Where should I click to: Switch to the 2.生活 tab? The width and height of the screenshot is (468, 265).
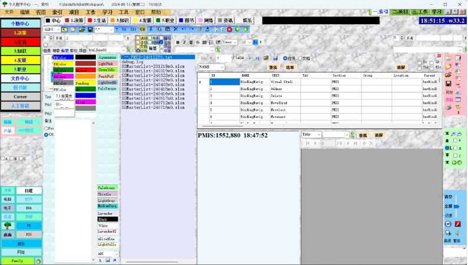97,20
